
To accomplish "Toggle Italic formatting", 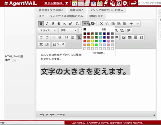I will coord(47,24).
